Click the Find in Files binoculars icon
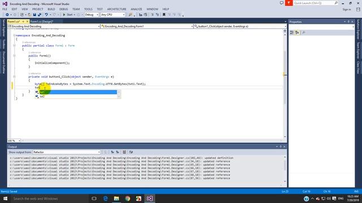Viewport: 362px width, 203px height. point(131,15)
